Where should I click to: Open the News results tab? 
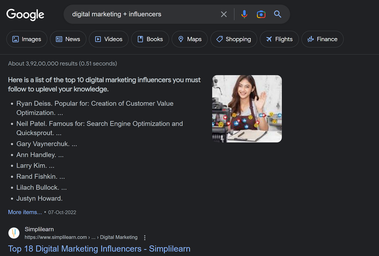(68, 39)
